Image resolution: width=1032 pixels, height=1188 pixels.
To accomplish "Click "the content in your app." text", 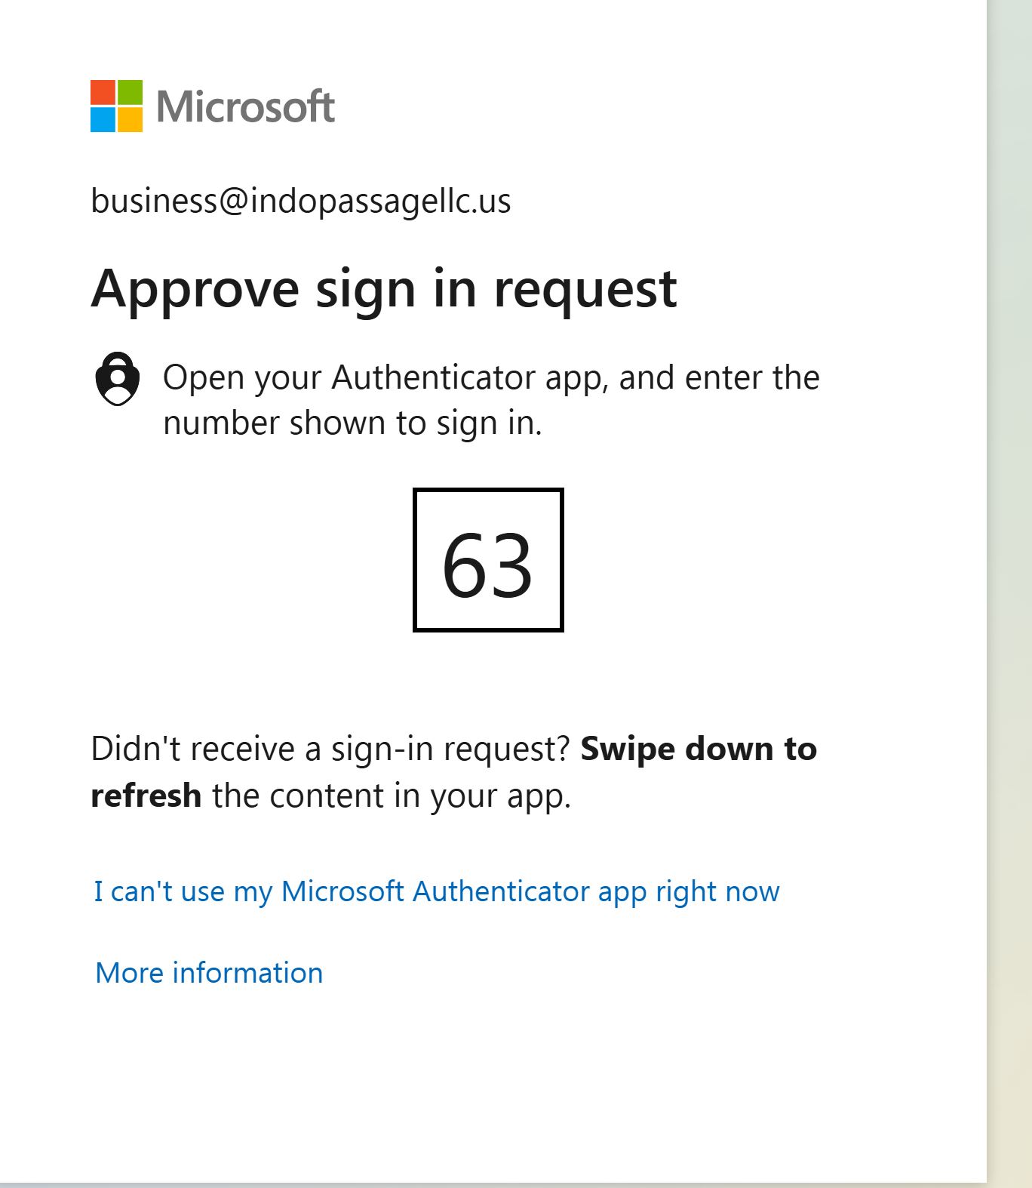I will click(x=392, y=796).
